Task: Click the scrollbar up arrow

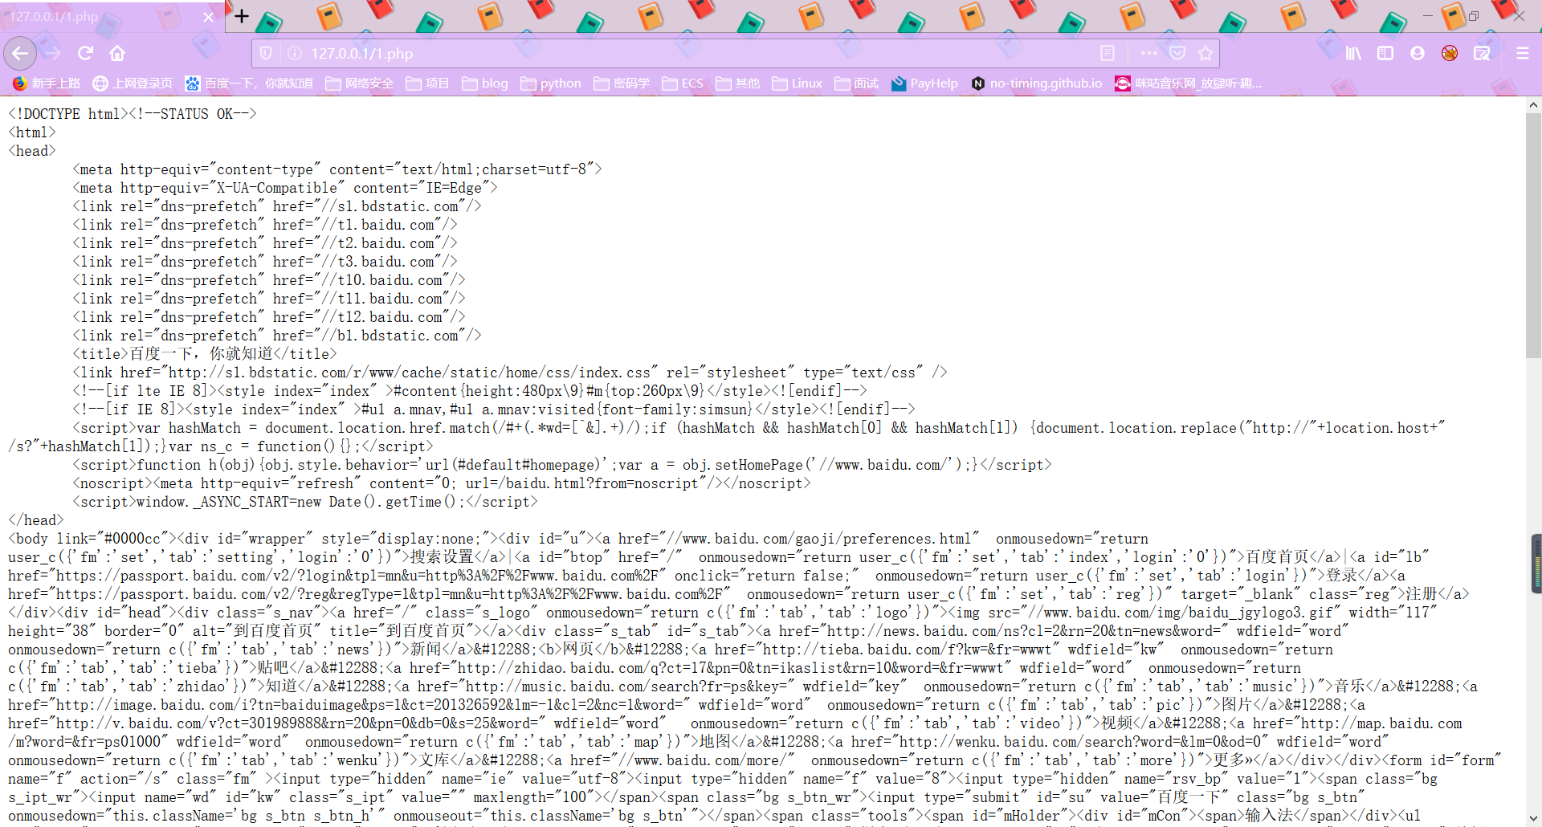Action: tap(1533, 104)
